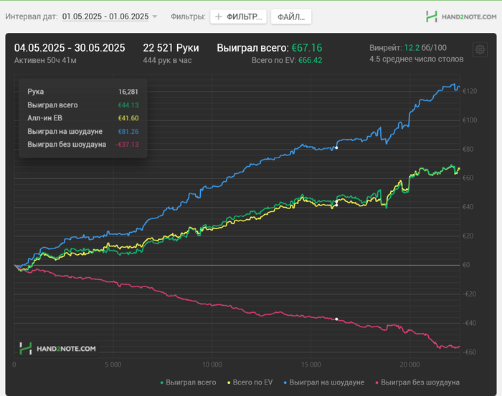The height and width of the screenshot is (396, 502).
Task: Click the 04.05.2025 - 30.05.2025 header date
Action: pos(70,48)
